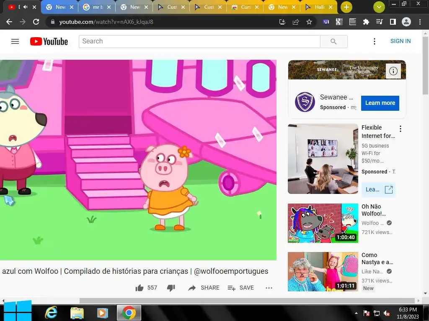Click the YouTube search magnifier button
This screenshot has height=321, width=429.
point(333,41)
